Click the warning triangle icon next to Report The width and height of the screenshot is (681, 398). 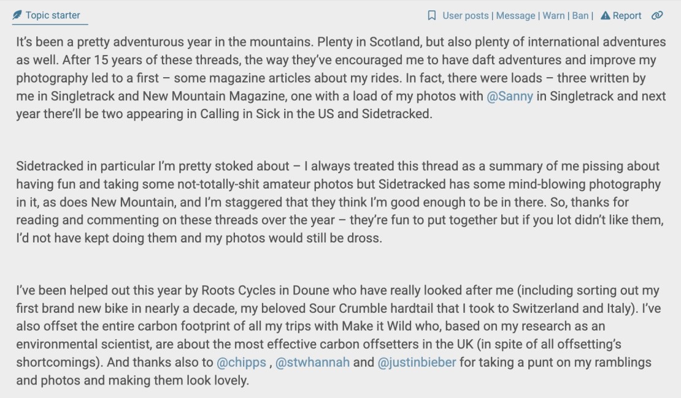[x=605, y=15]
